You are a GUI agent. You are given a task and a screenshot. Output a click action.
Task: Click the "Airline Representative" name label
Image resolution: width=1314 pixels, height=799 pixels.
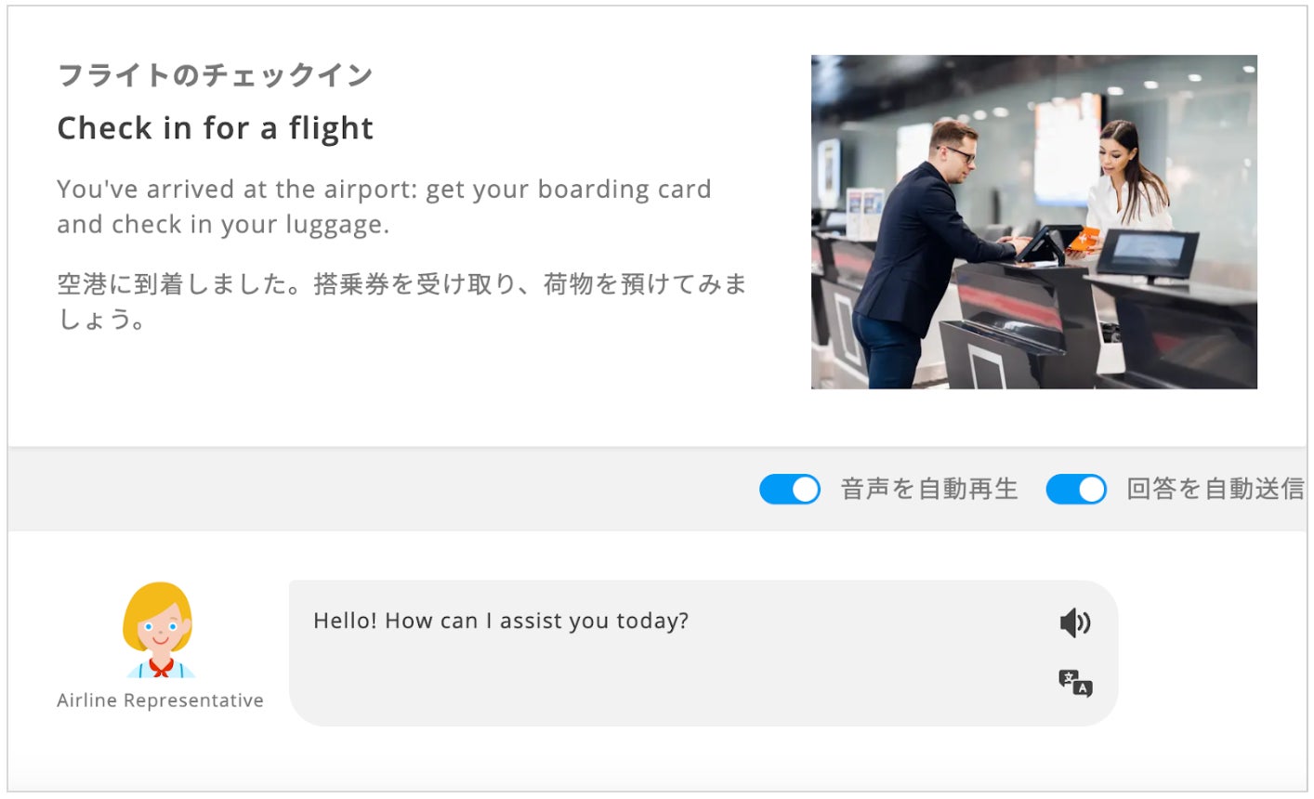click(160, 701)
